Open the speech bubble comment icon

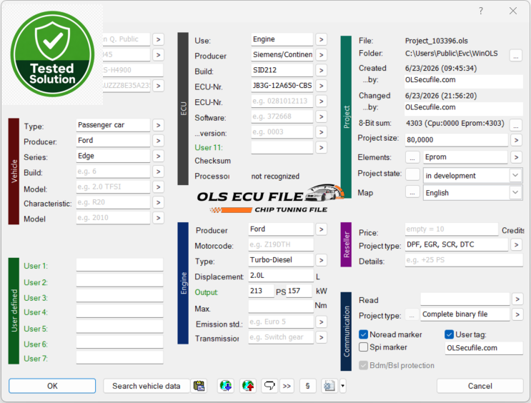(269, 386)
